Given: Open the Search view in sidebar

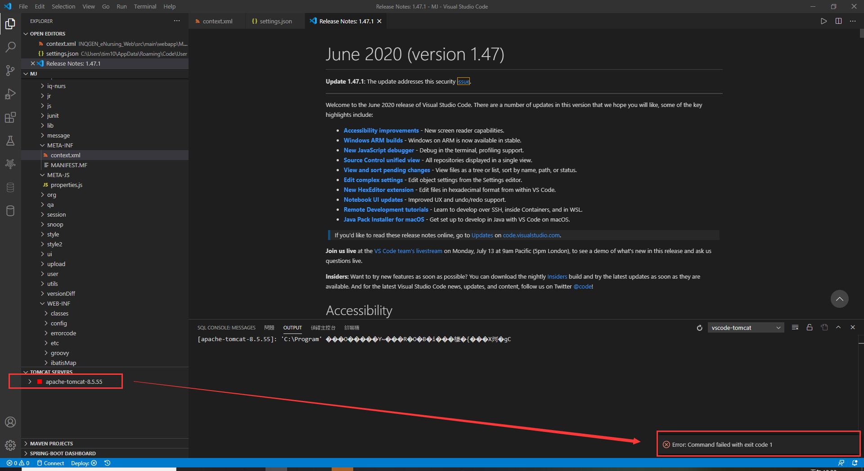Looking at the screenshot, I should coord(10,47).
